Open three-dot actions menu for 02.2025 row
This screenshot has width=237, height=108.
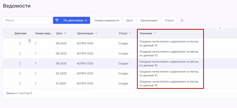20,73
